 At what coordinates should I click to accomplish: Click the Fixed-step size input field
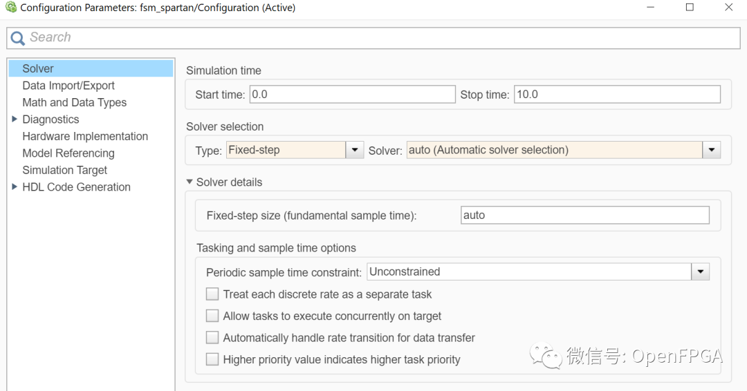click(584, 216)
